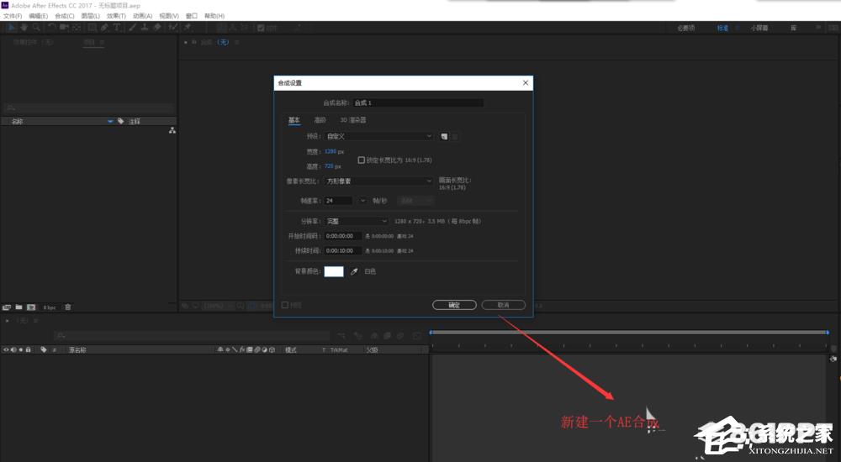Click the lock switch column header in timeline
Image resolution: width=841 pixels, height=462 pixels.
click(x=28, y=349)
